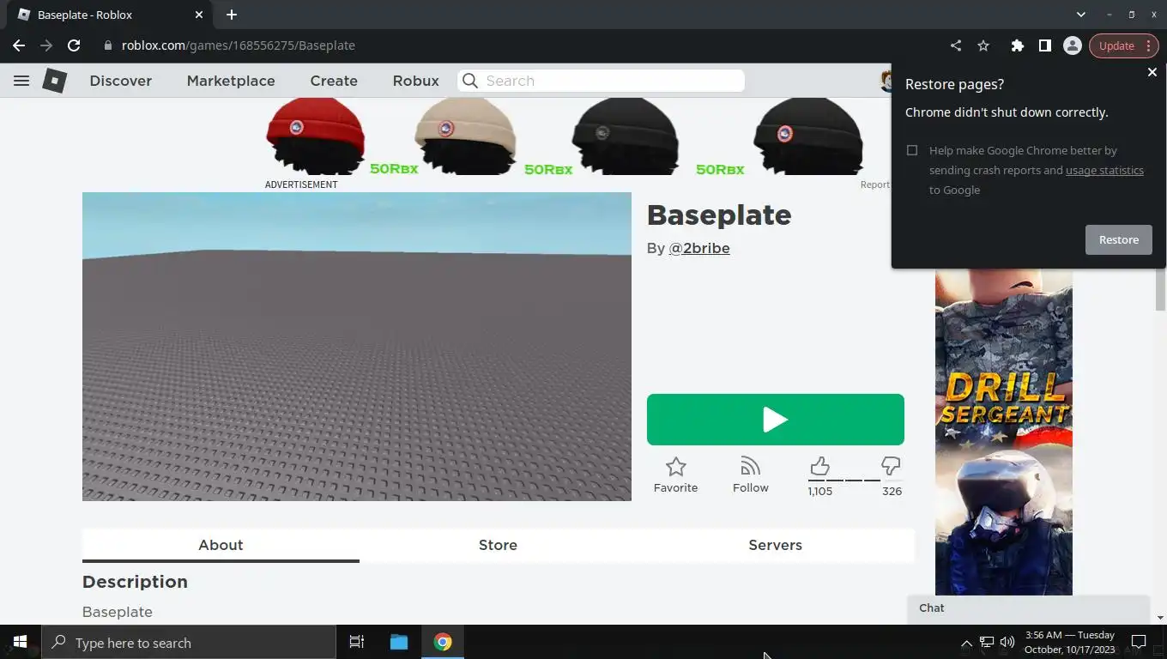Screen dimensions: 1167x659
Task: Click the Roblox logo icon
Action: tap(55, 81)
